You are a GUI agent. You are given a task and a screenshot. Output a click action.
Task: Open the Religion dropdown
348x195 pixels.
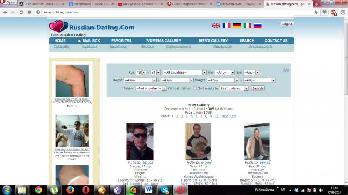click(151, 88)
